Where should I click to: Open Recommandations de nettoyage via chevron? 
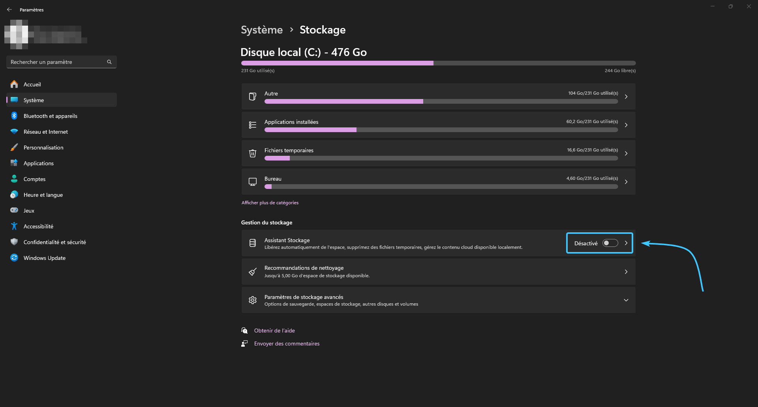[x=626, y=272]
